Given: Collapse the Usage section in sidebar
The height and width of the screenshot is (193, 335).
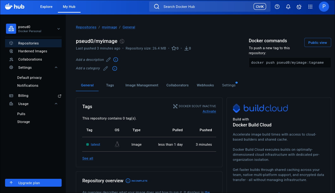Looking at the screenshot, I should coord(56,104).
